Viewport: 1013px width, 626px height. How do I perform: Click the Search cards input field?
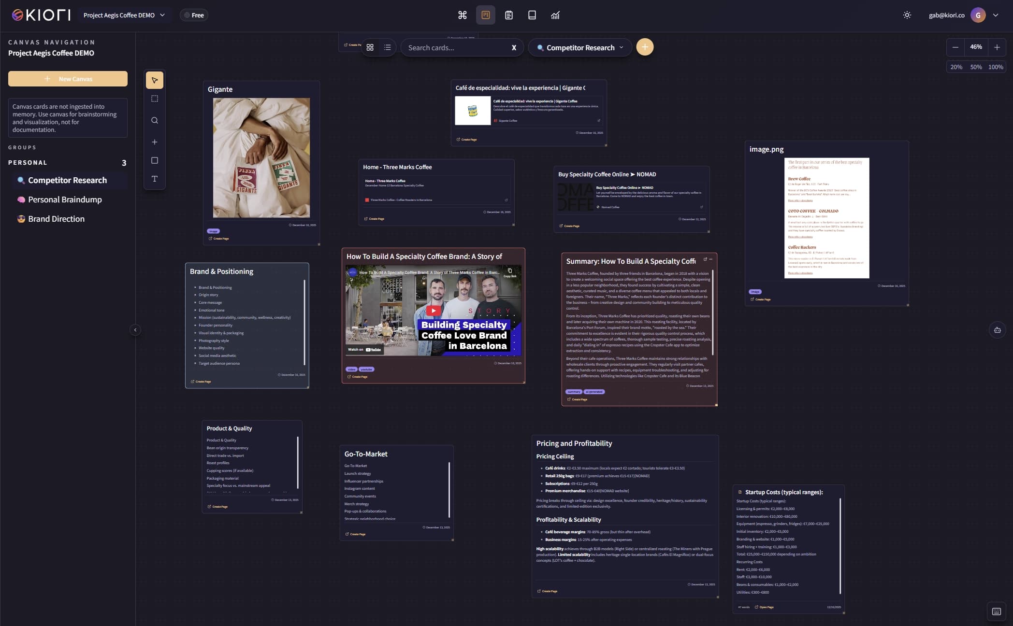tap(454, 47)
